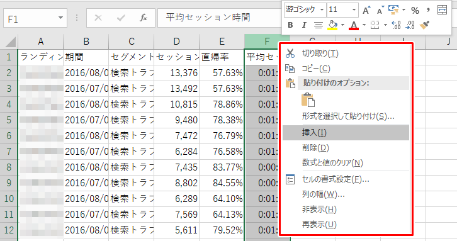Image resolution: width=457 pixels, height=241 pixels.
Task: Click the formula bar enter checkmark
Action: point(121,18)
